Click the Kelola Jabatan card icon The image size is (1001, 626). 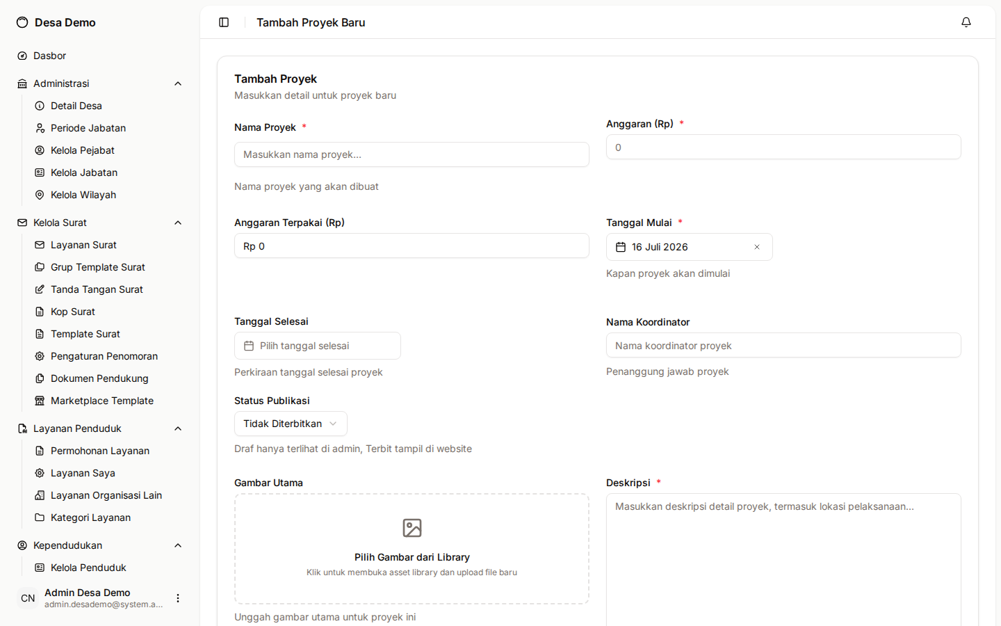click(40, 172)
